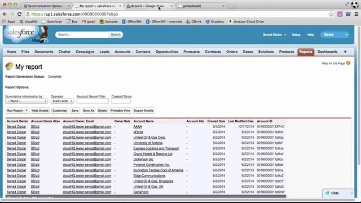This screenshot has height=203, width=361.
Task: Open the Evernote bookmark
Action: coord(108,21)
